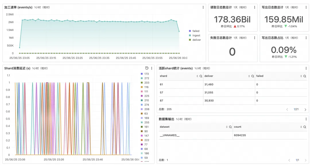
Task: Toggle shard 147 legend entry
Action: point(145,136)
